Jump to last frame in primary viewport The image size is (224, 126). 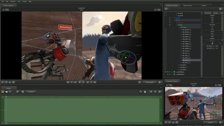click(95, 82)
